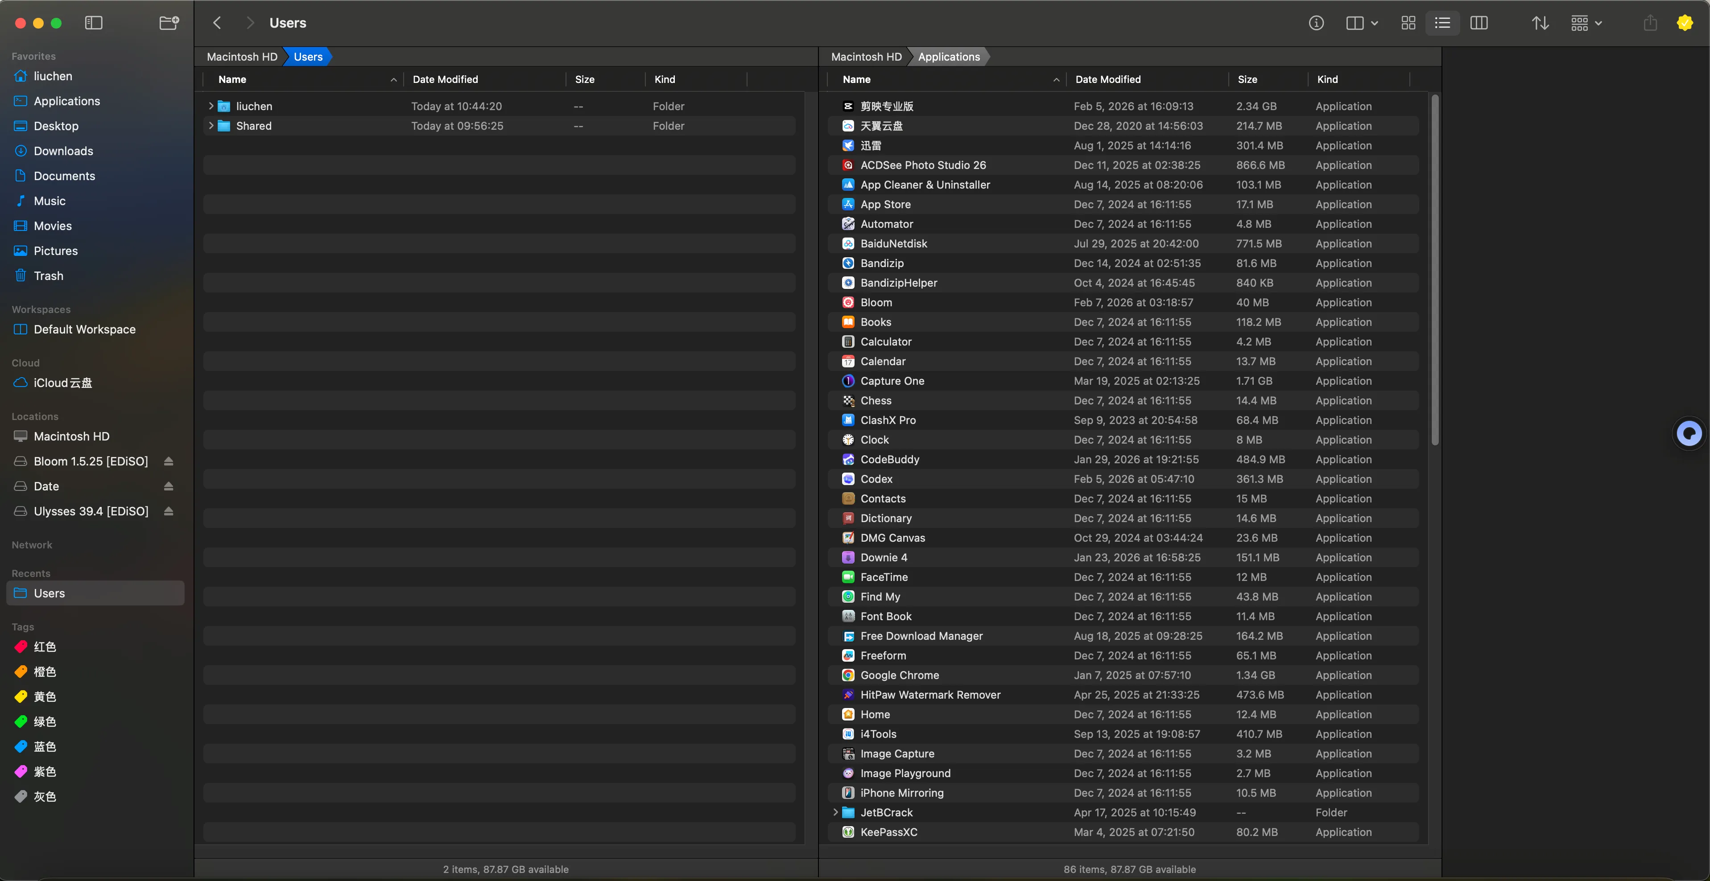Switch to icon grid view
The width and height of the screenshot is (1710, 881).
(1408, 23)
